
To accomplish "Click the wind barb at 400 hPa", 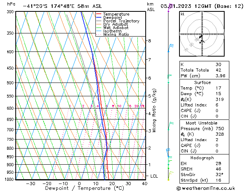I will [x=170, y=48].
